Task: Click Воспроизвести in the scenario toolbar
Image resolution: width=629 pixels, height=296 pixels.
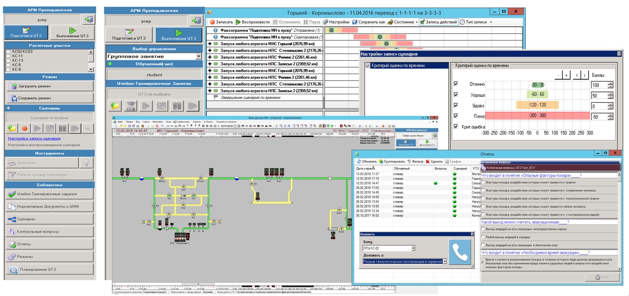Action: 253,22
